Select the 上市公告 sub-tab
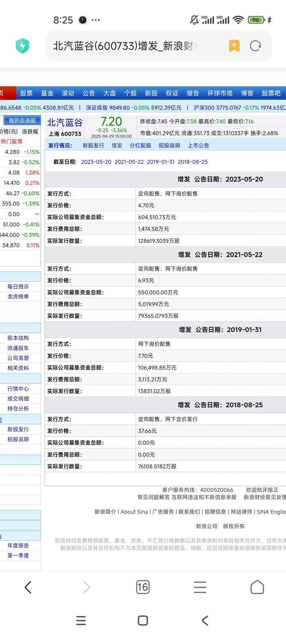Screen dimensions: 286x637 coord(198,145)
